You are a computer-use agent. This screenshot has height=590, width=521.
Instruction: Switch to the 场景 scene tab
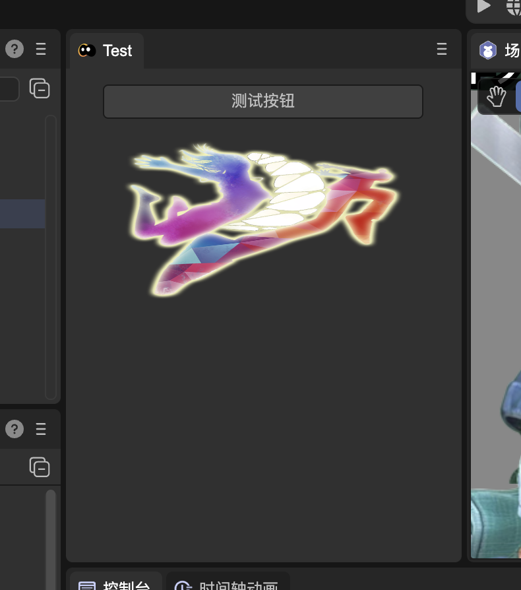tap(500, 51)
